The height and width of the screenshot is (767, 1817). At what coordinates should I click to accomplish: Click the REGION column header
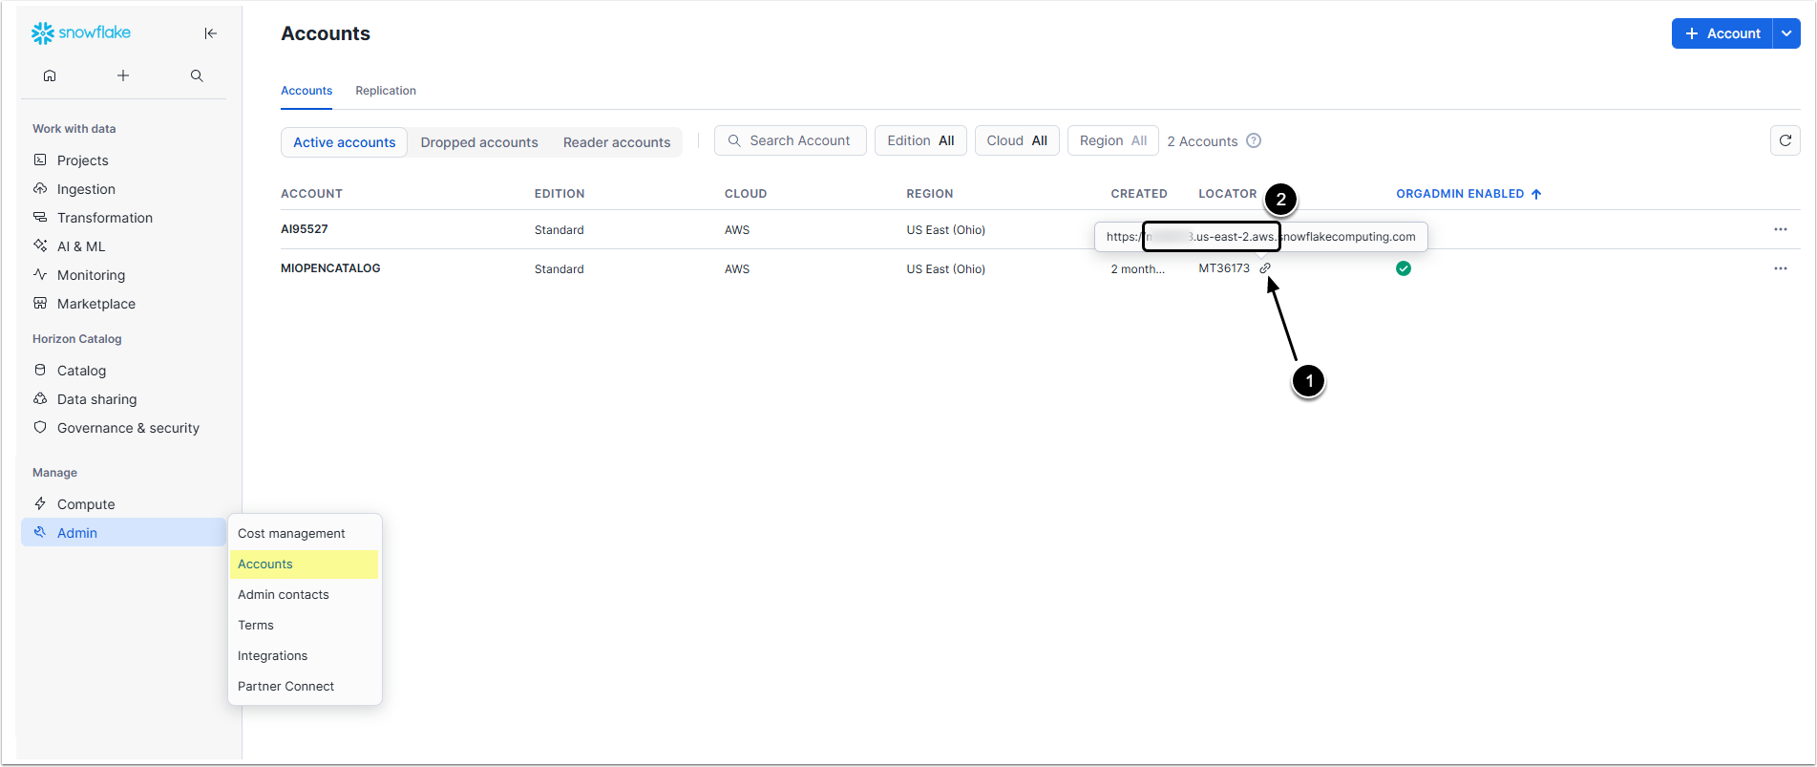(930, 194)
